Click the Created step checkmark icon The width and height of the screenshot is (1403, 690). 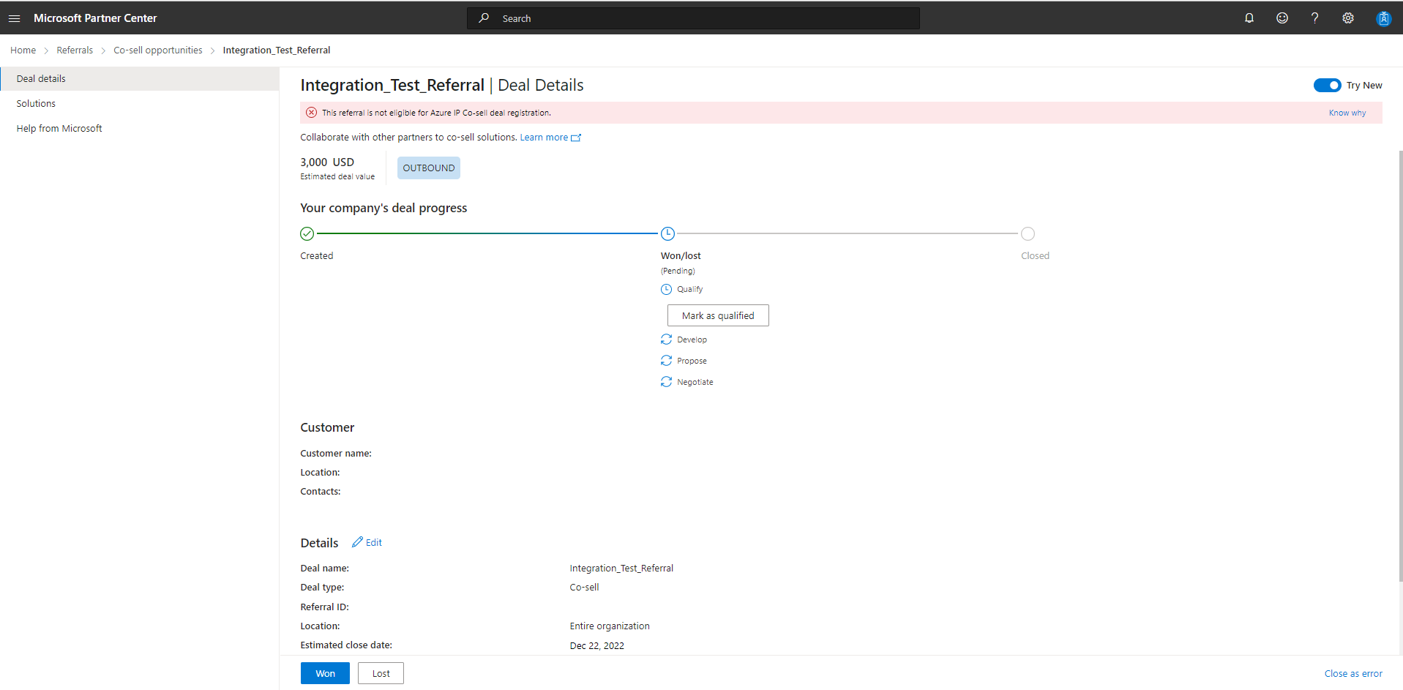307,233
